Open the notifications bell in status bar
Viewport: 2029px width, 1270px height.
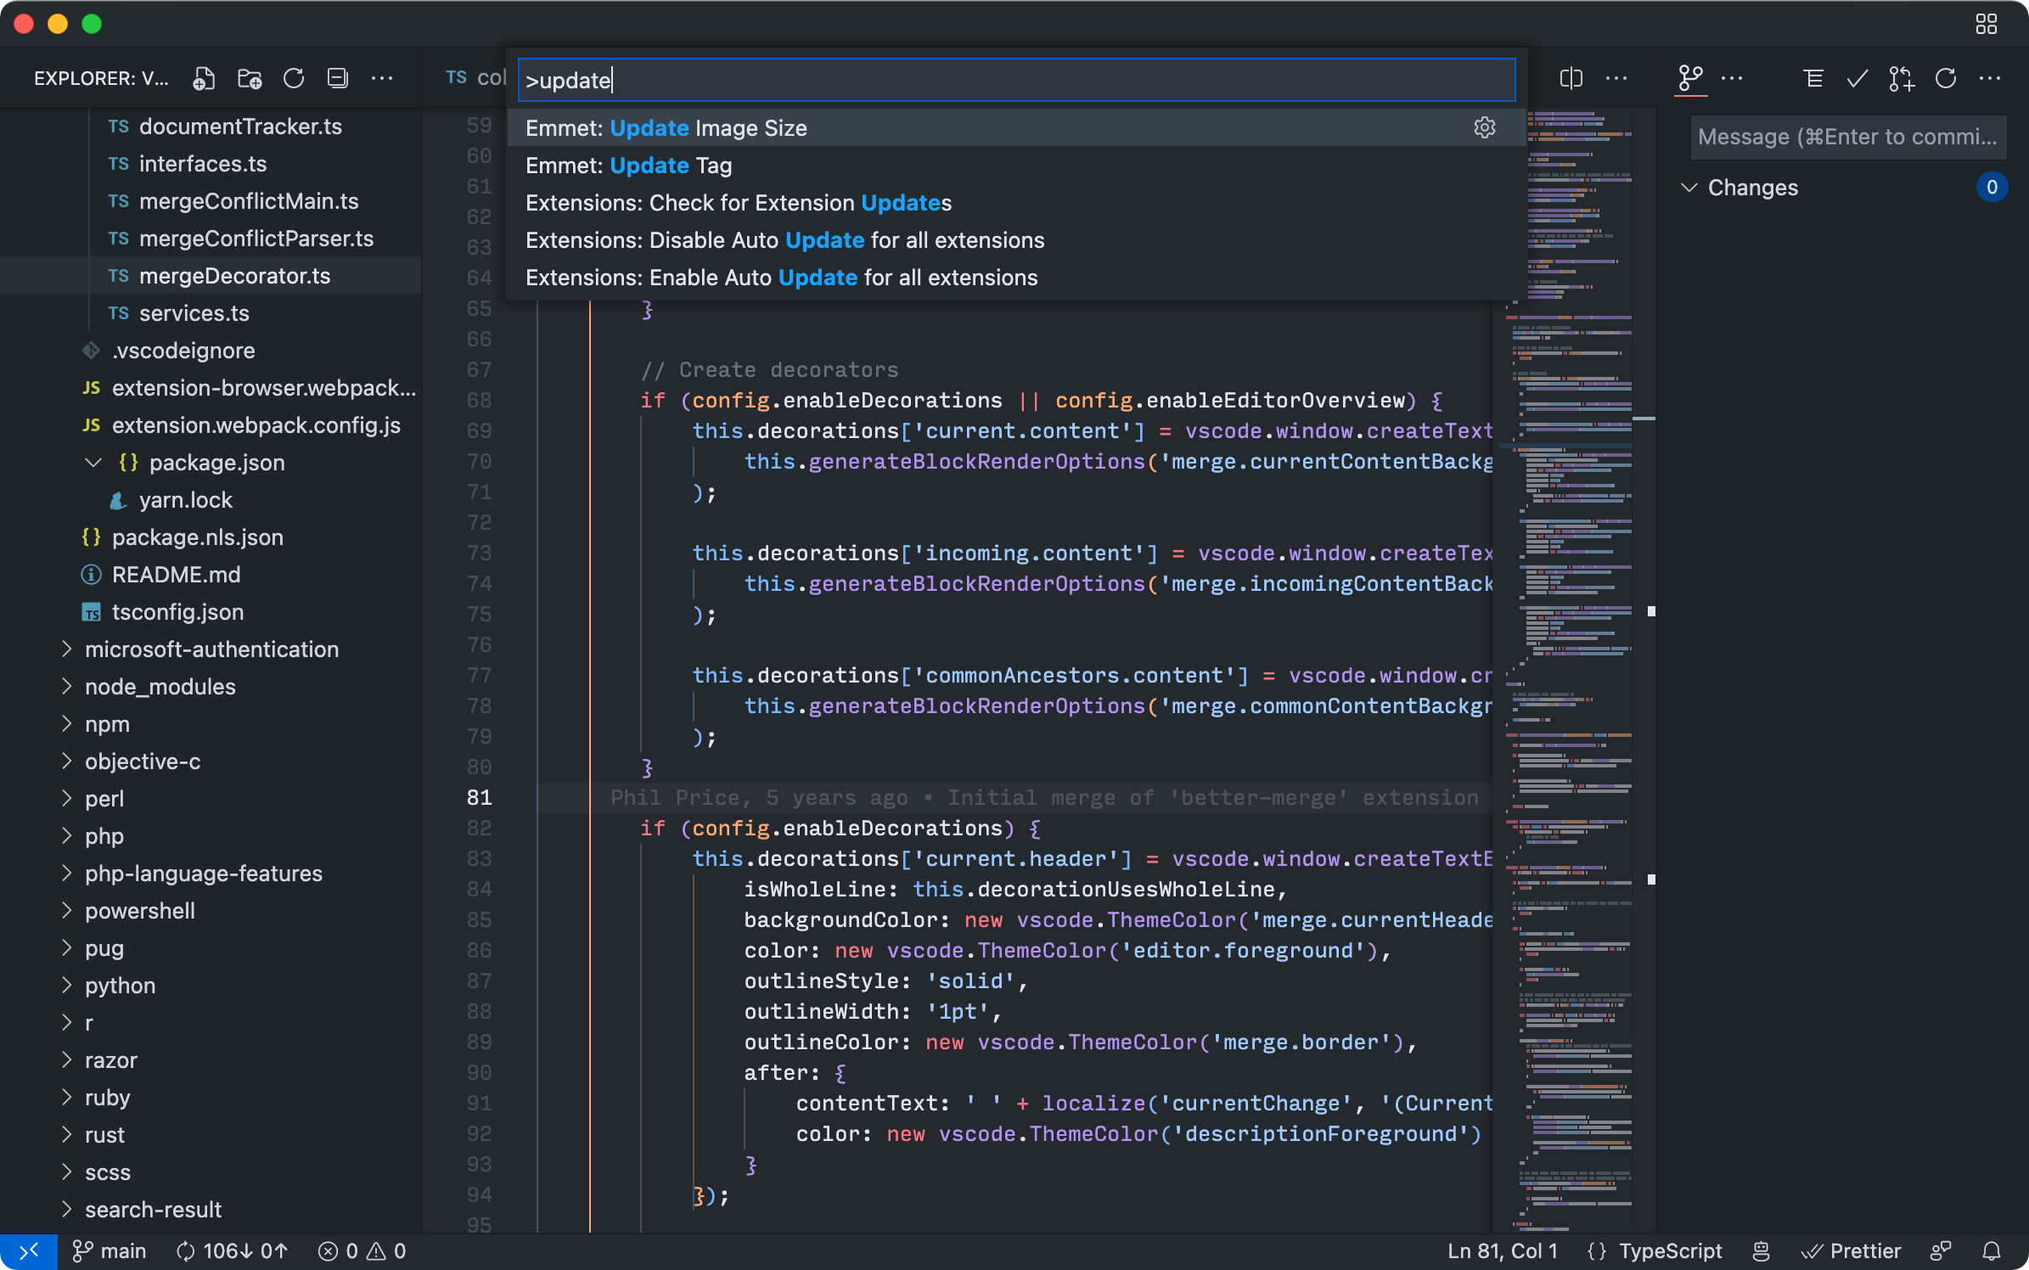[1992, 1250]
